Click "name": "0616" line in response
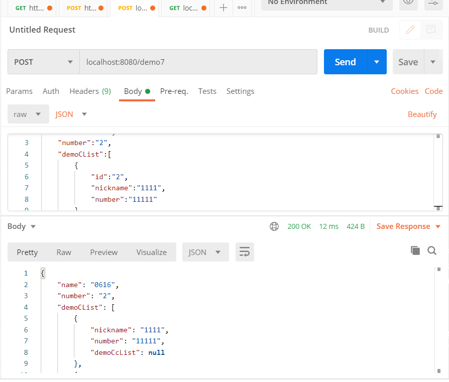Image resolution: width=449 pixels, height=382 pixels. [88, 285]
